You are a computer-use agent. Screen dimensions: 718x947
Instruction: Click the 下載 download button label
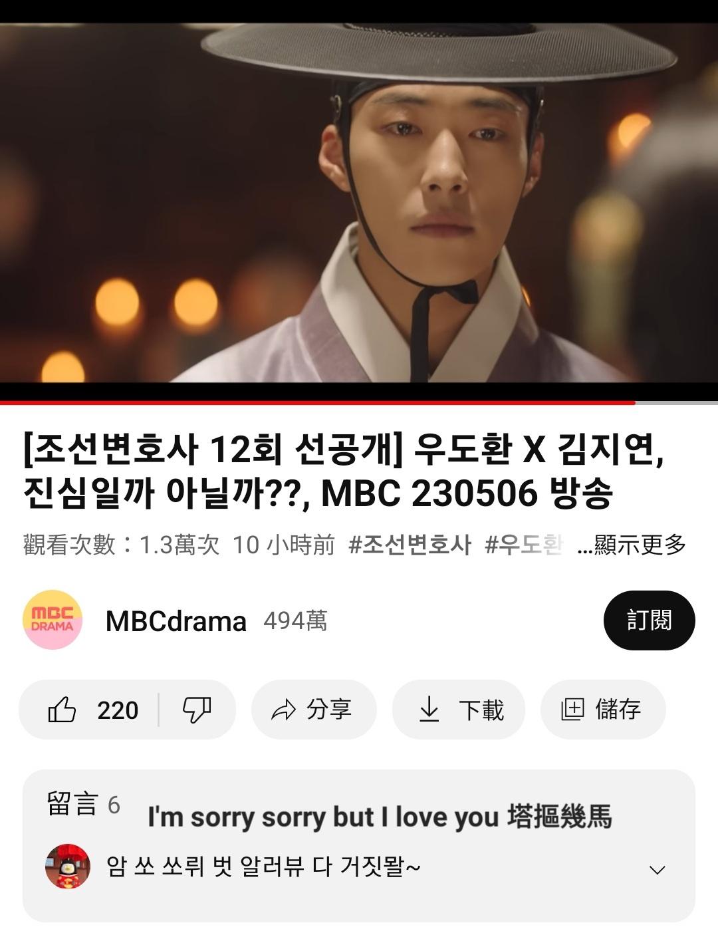[x=481, y=710]
